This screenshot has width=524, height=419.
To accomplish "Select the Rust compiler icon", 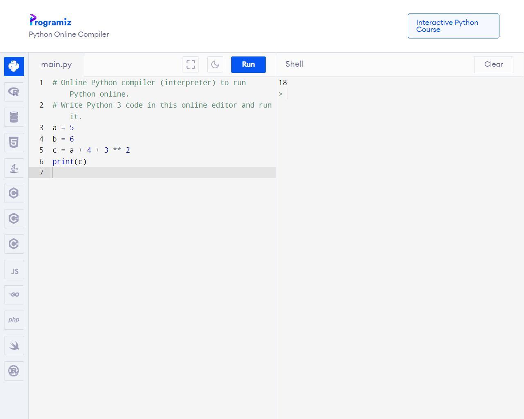I will [14, 371].
